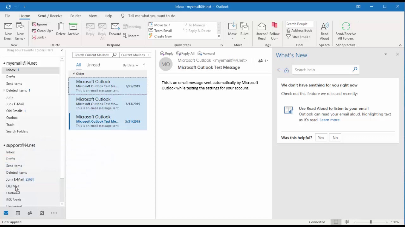Open the View tab

(x=93, y=16)
